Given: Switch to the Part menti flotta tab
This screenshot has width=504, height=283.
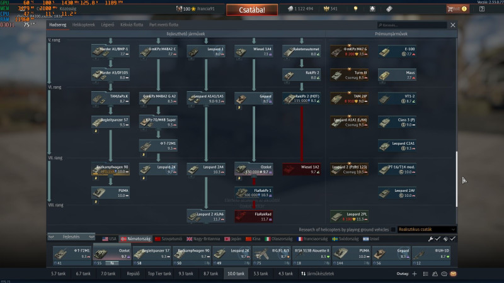Looking at the screenshot, I should [x=164, y=25].
